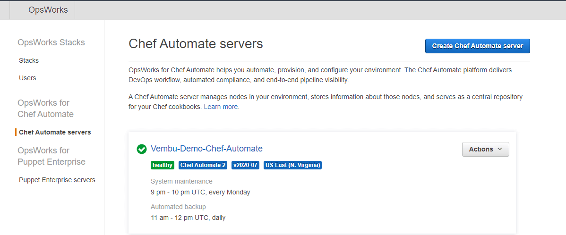Viewport: 566px width, 235px height.
Task: Click the Chef Automate servers page title
Action: [196, 44]
